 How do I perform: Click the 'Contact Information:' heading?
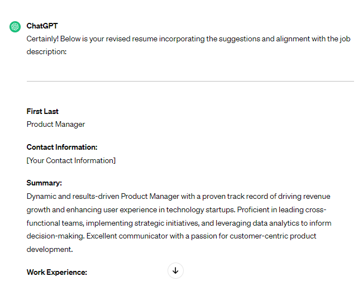(62, 147)
